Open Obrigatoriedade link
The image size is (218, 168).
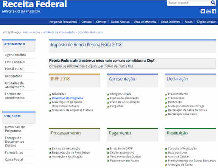[x=121, y=94]
